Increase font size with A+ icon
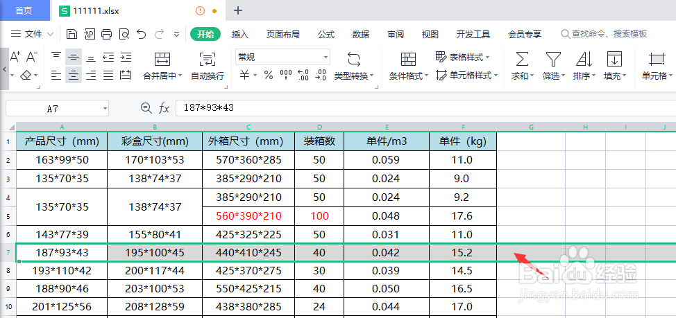 coord(15,56)
